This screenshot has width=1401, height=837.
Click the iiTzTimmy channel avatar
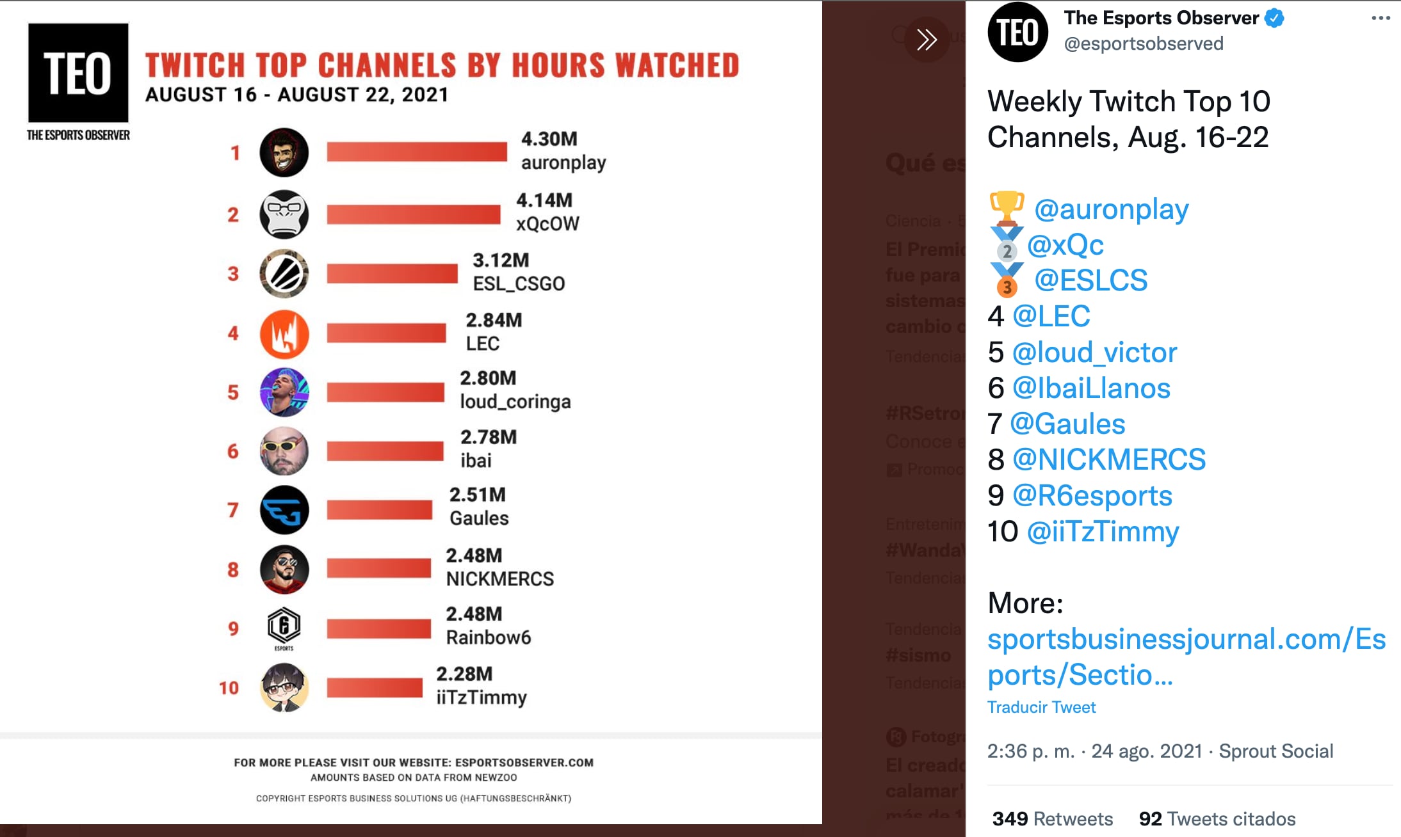[284, 687]
